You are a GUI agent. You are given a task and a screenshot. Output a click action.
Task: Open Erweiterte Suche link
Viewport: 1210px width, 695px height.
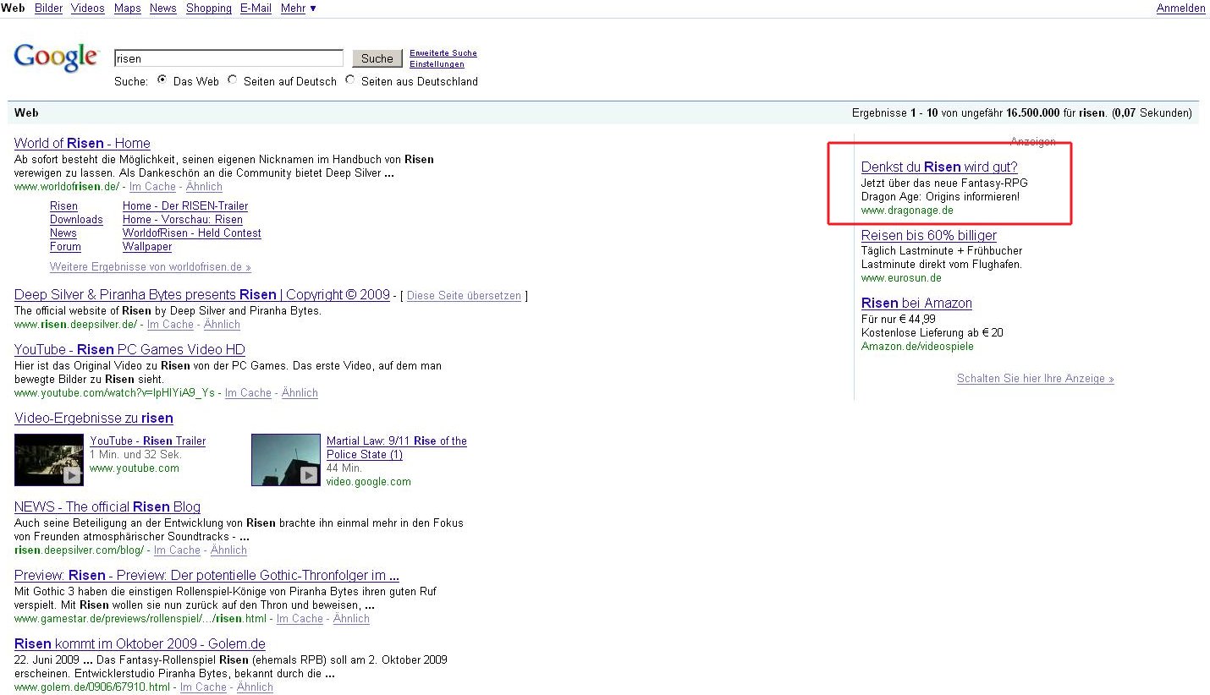(443, 53)
